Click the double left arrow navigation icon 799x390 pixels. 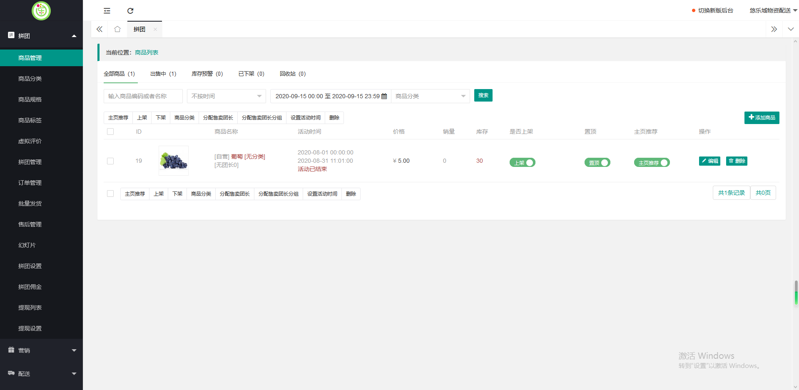click(99, 29)
